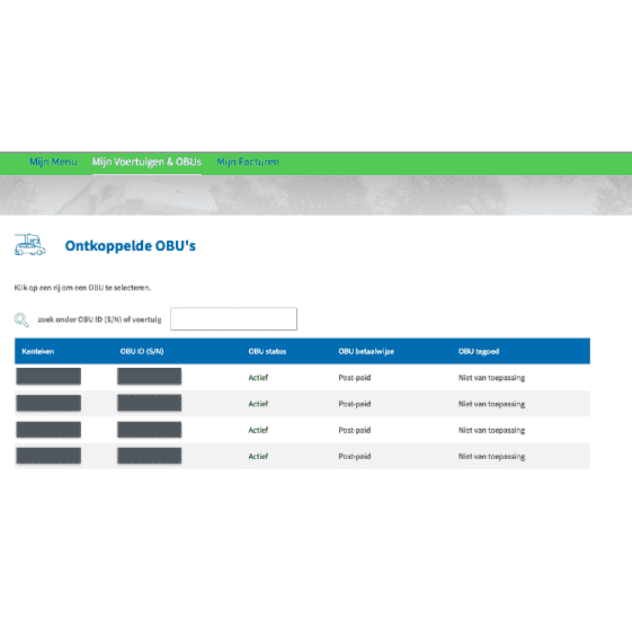632x632 pixels.
Task: Click the second row's redacted OBU ID cell
Action: (x=149, y=403)
